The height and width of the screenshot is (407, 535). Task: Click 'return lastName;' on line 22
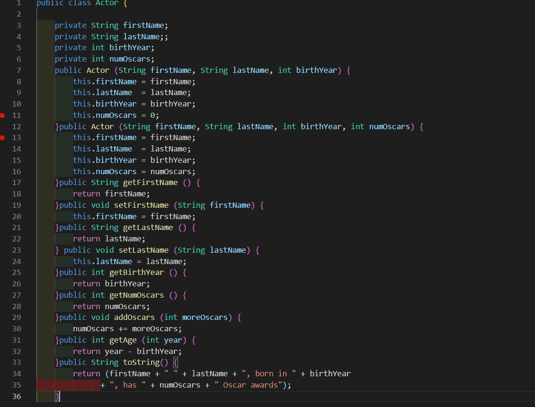(x=109, y=239)
